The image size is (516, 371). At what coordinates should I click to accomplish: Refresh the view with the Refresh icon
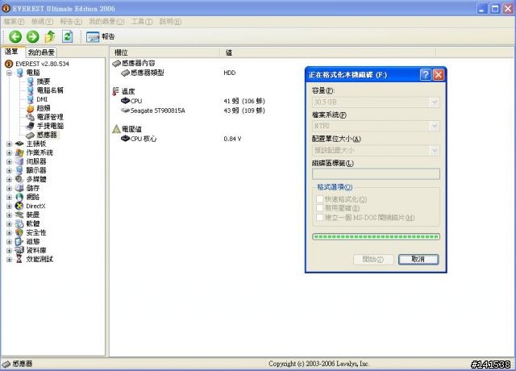(68, 36)
